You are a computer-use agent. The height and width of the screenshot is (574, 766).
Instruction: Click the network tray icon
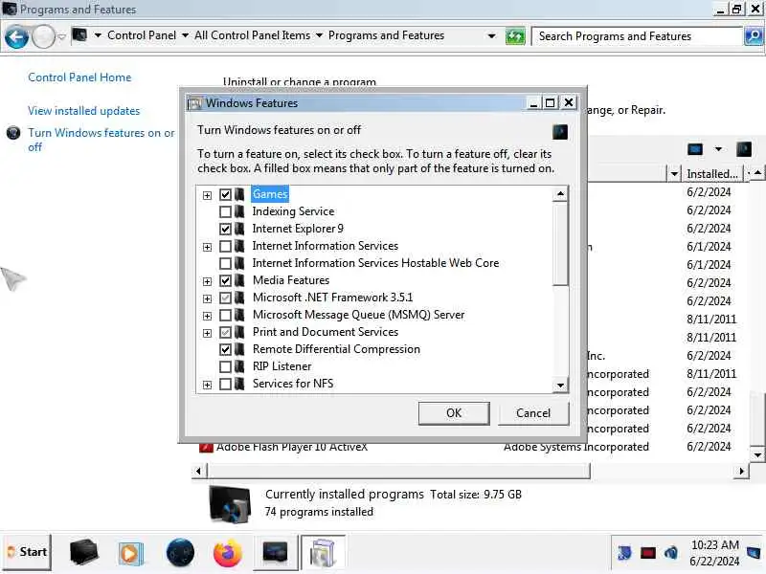pyautogui.click(x=624, y=553)
